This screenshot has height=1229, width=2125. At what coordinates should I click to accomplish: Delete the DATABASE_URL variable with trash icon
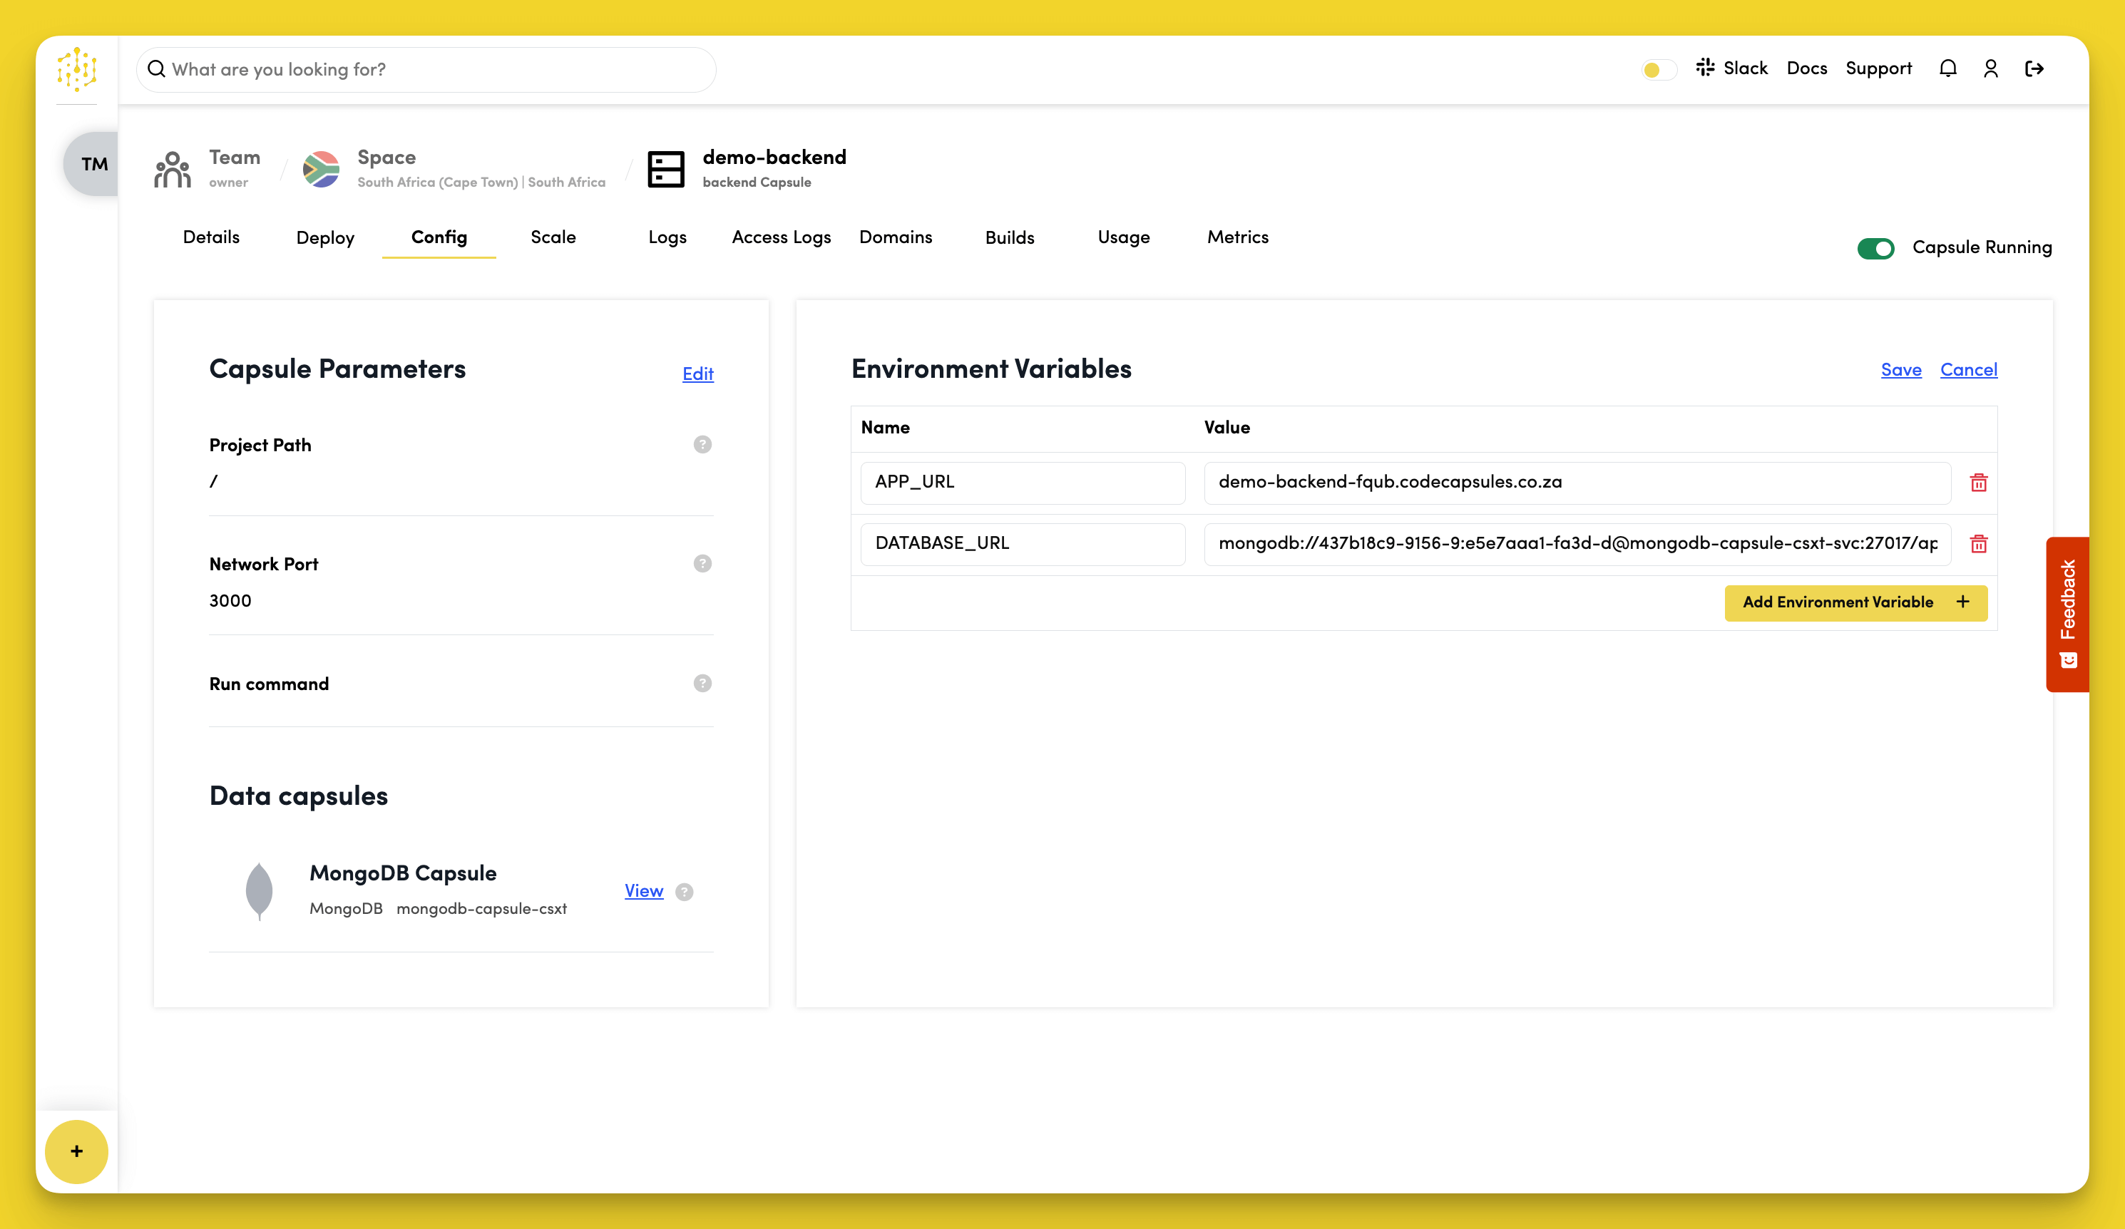pyautogui.click(x=1978, y=544)
